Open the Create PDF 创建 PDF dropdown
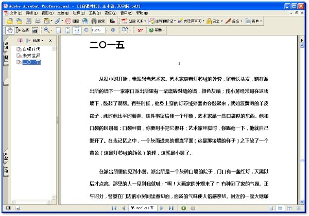This screenshot has width=309, height=216. coord(134,21)
